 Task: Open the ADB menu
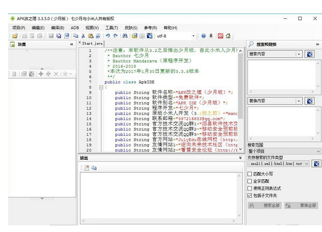pyautogui.click(x=75, y=28)
